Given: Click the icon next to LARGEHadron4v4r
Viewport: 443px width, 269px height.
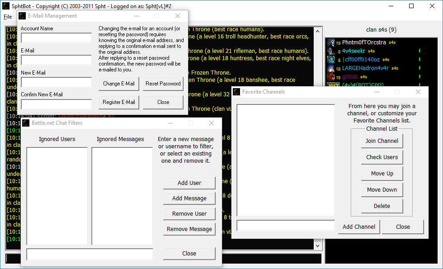Looking at the screenshot, I should coord(331,68).
